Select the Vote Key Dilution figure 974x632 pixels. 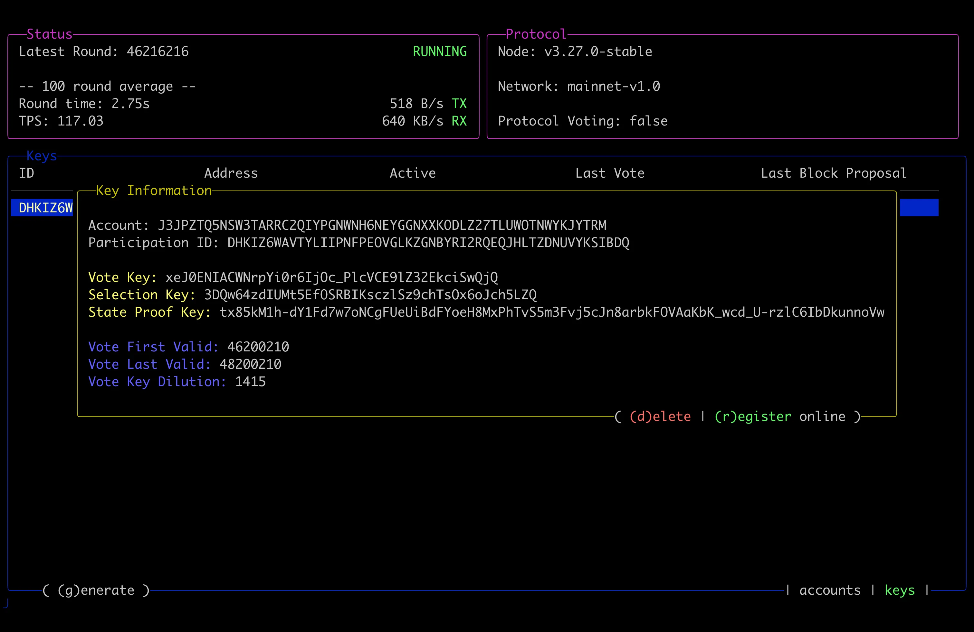(x=250, y=381)
